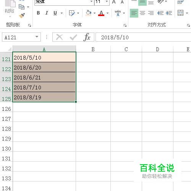This screenshot has height=191, width=191.
Task: Increase font size with large A
Action: click(114, 2)
